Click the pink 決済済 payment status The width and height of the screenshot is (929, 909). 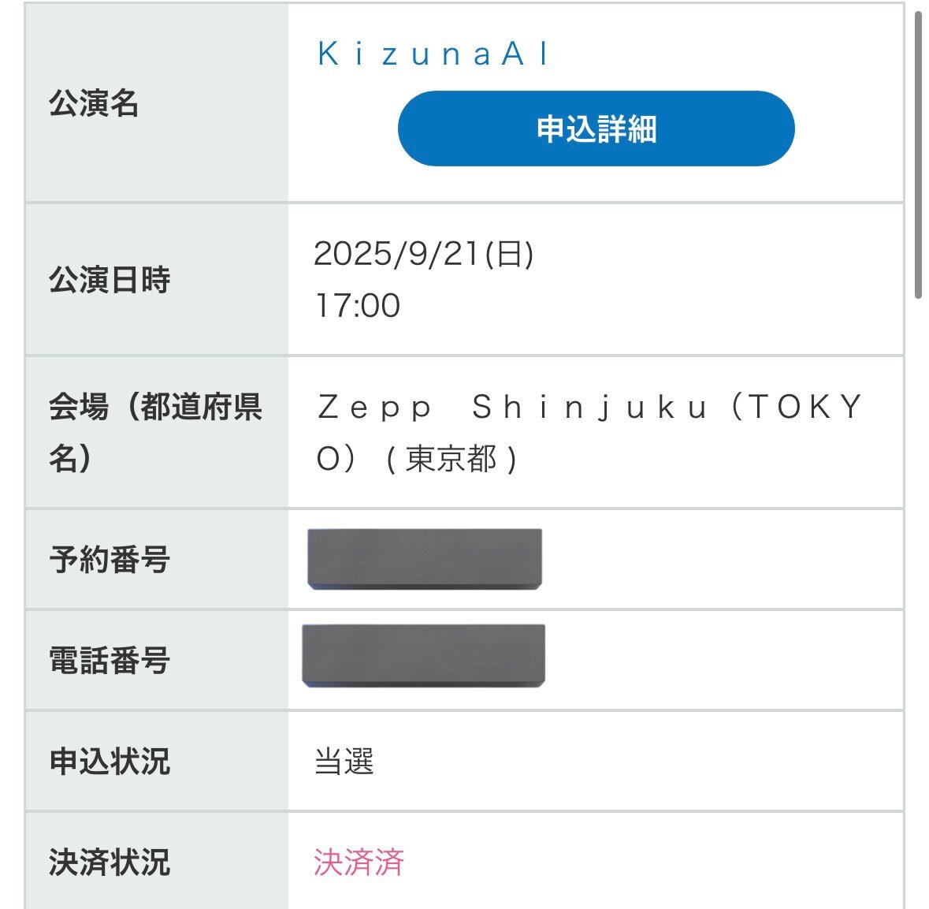(359, 862)
